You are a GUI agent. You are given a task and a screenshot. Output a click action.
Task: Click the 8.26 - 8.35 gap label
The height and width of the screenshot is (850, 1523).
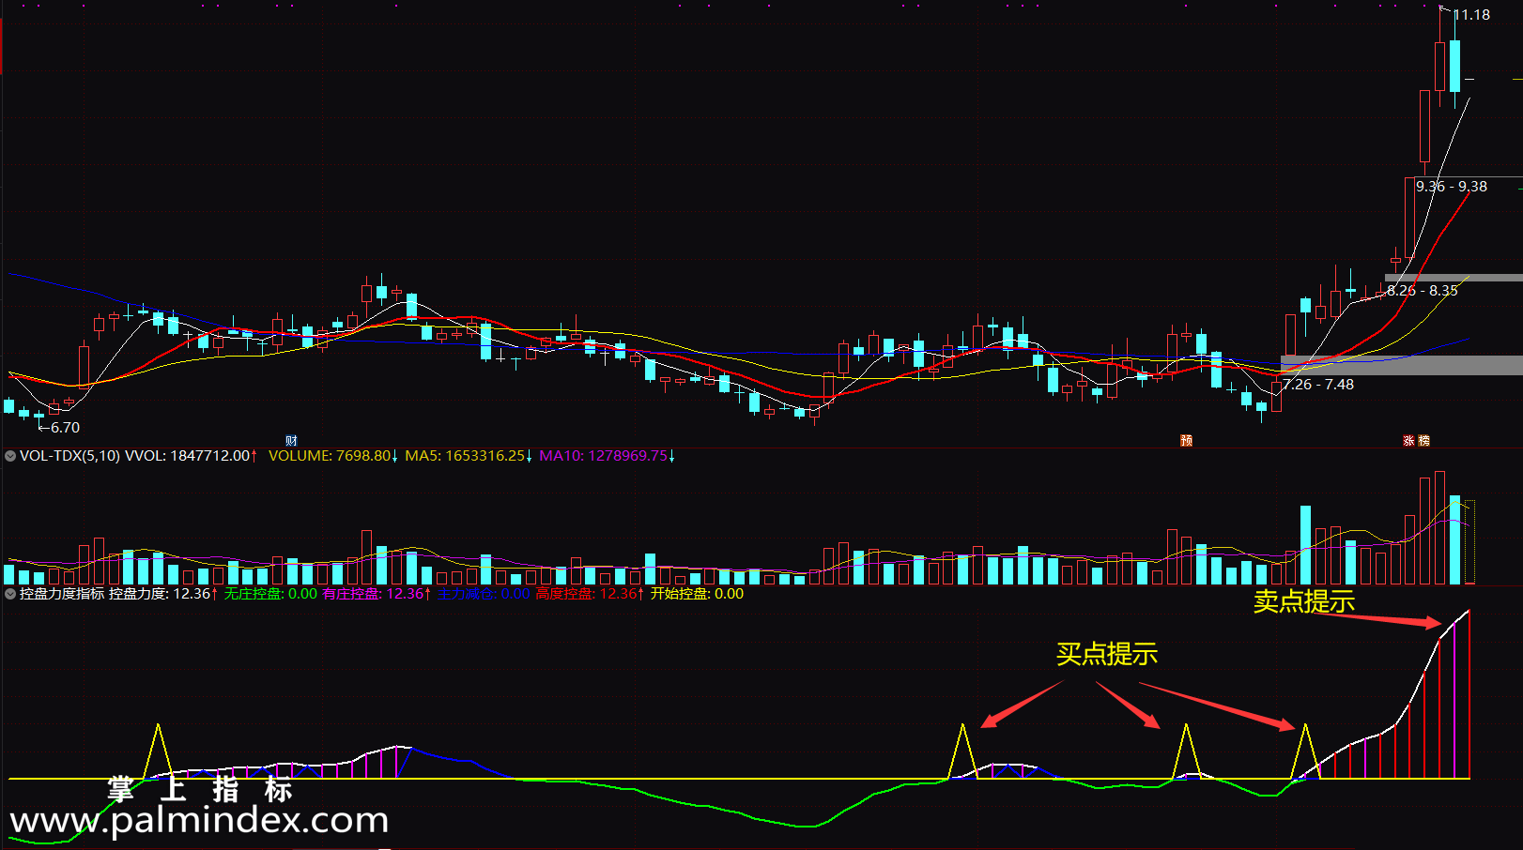coord(1423,291)
